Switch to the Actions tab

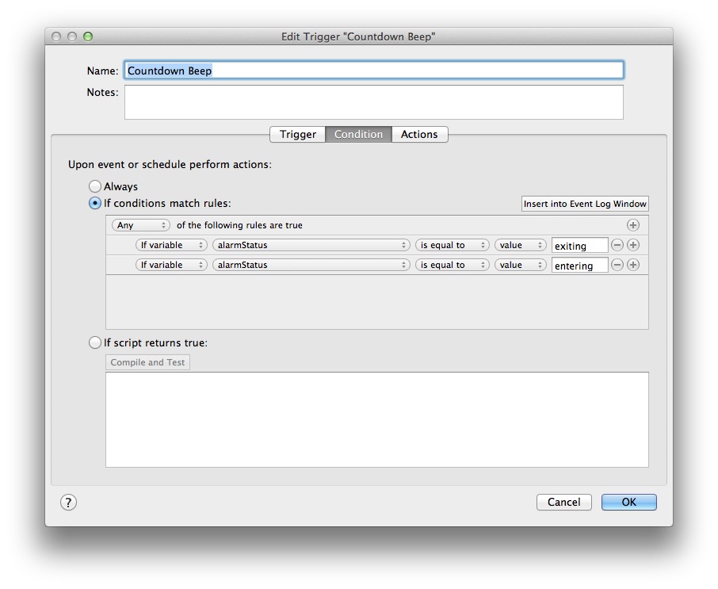pyautogui.click(x=419, y=134)
